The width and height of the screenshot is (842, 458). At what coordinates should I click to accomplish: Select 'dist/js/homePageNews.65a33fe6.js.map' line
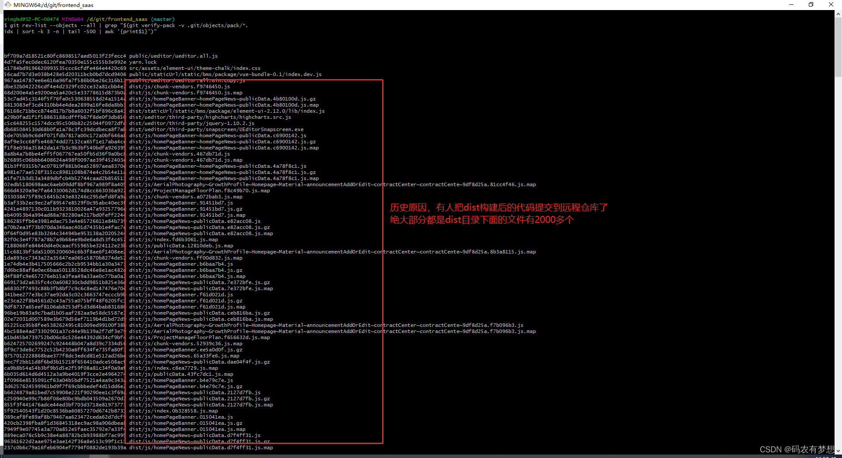[184, 356]
